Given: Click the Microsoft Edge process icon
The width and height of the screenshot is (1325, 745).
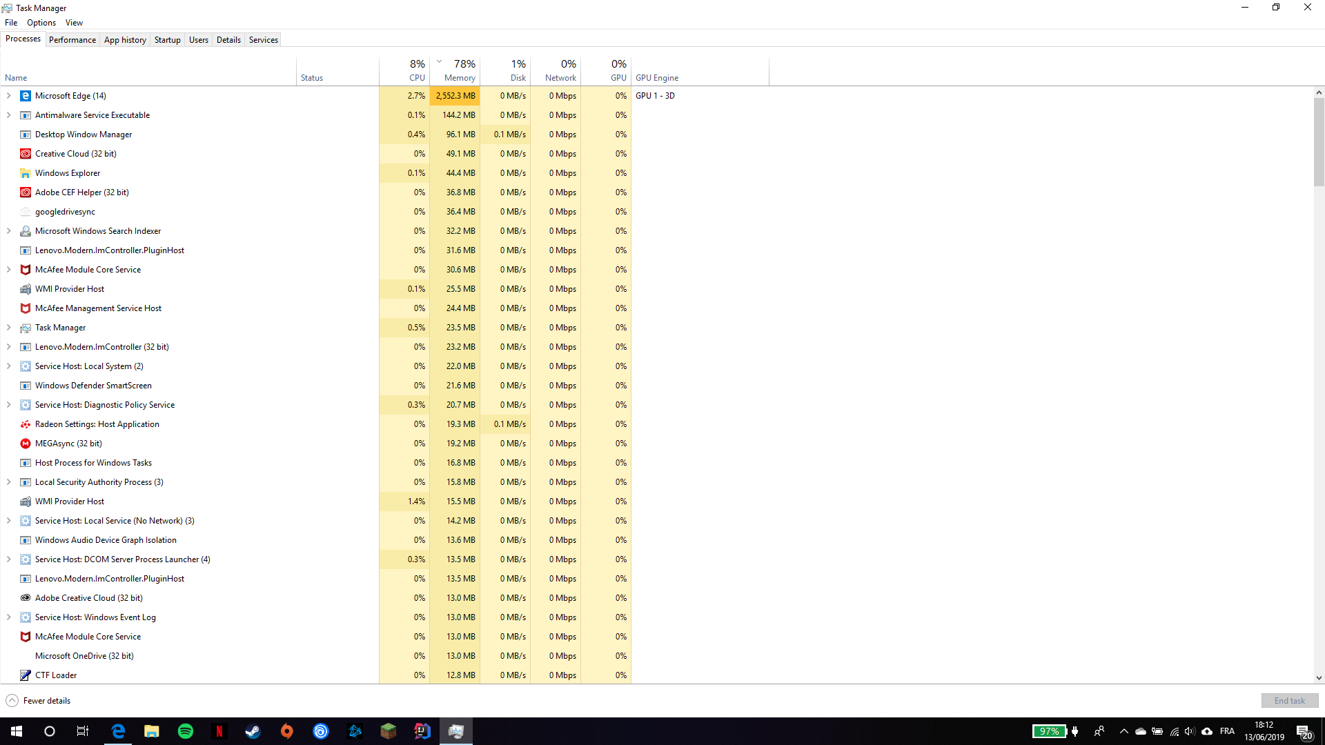Looking at the screenshot, I should point(26,96).
